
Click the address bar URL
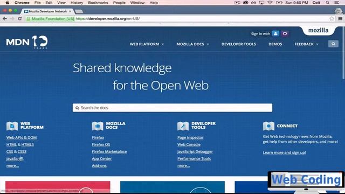pos(108,19)
